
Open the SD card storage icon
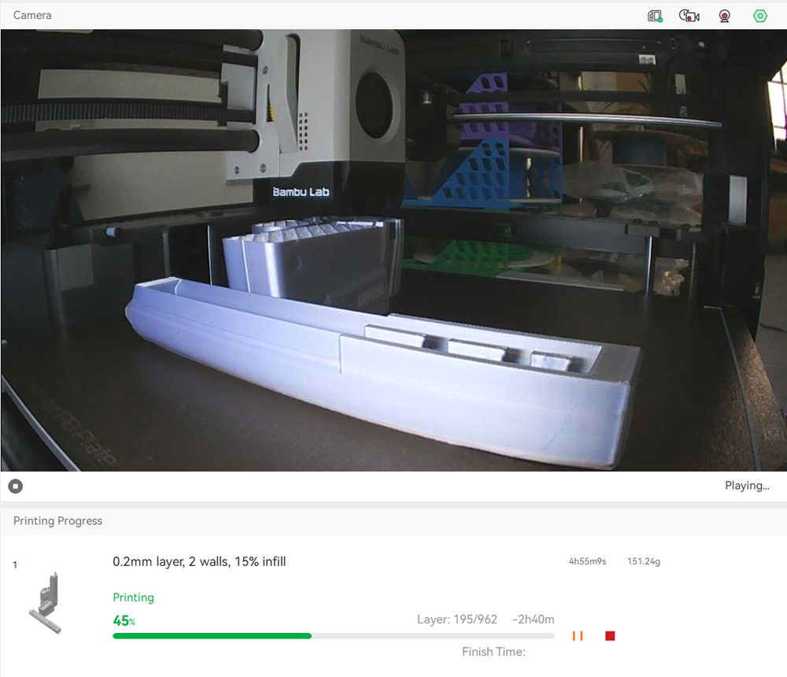pos(655,16)
